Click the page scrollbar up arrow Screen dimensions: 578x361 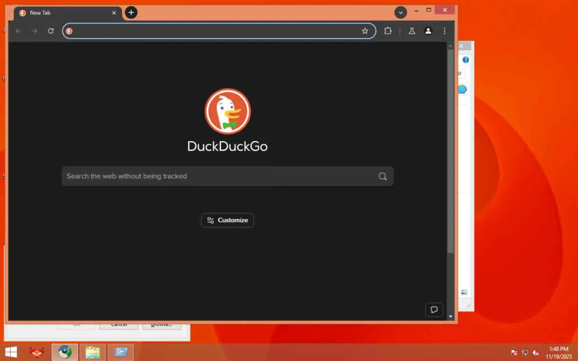[x=450, y=46]
